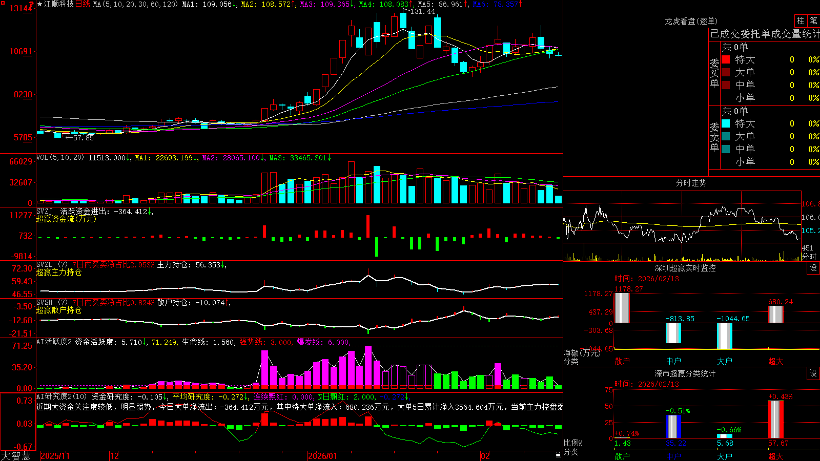
Task: Click the 大户 bar showing -1044.65
Action: coord(725,336)
